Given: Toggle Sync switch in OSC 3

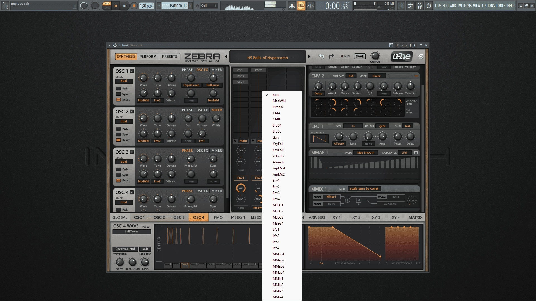Looking at the screenshot, I should [118, 175].
